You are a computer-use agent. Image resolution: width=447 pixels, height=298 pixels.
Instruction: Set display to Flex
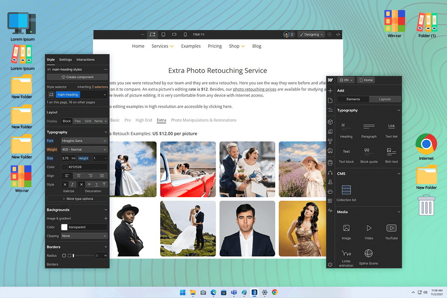(78, 121)
